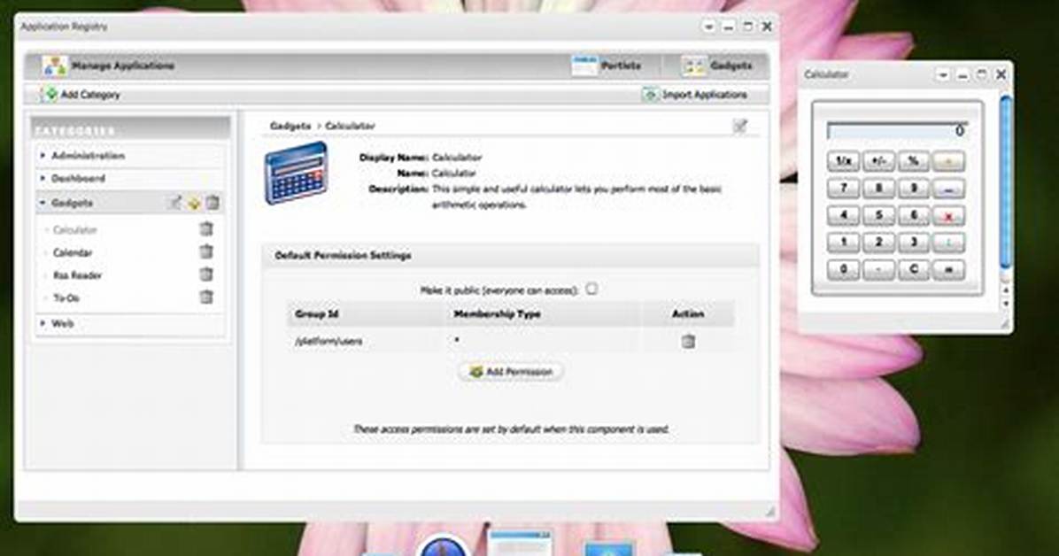Switch to the Gadgets tab
This screenshot has height=556, width=1059.
717,66
